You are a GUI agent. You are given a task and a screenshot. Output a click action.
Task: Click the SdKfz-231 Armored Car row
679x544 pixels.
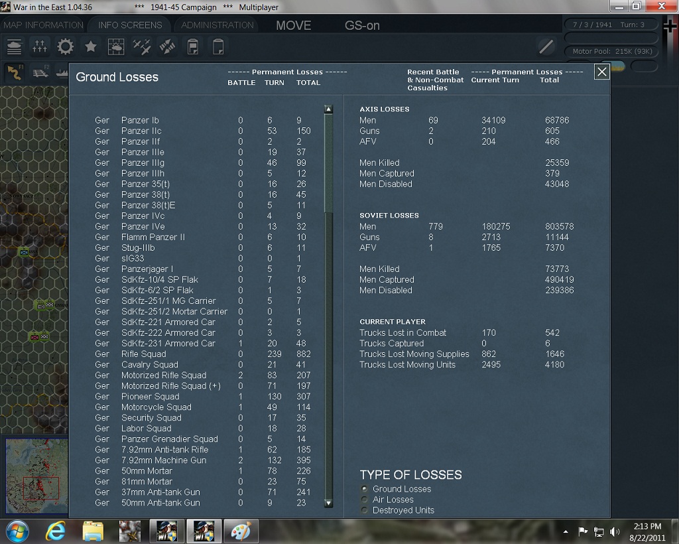click(x=203, y=343)
